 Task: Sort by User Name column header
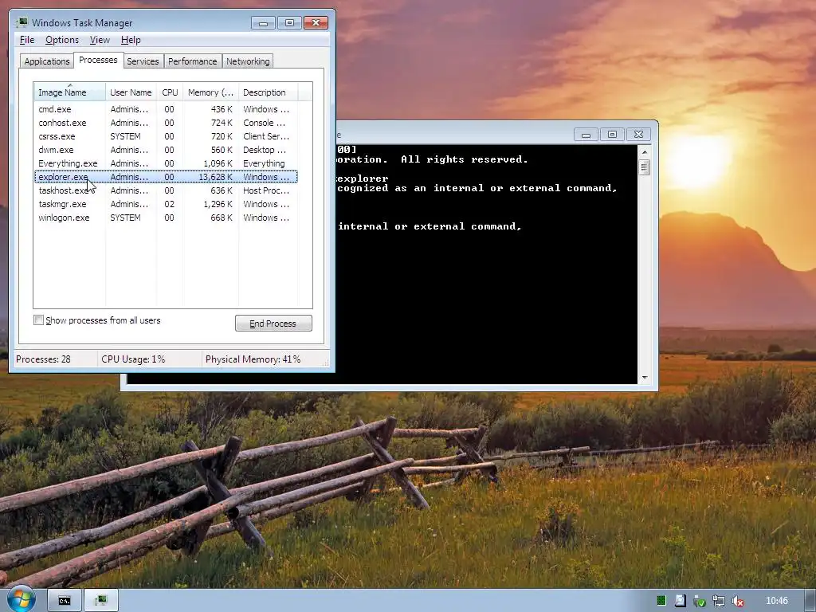(x=131, y=92)
